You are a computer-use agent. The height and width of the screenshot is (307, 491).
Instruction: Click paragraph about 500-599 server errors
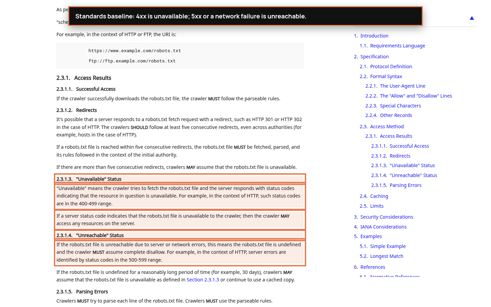pyautogui.click(x=180, y=252)
